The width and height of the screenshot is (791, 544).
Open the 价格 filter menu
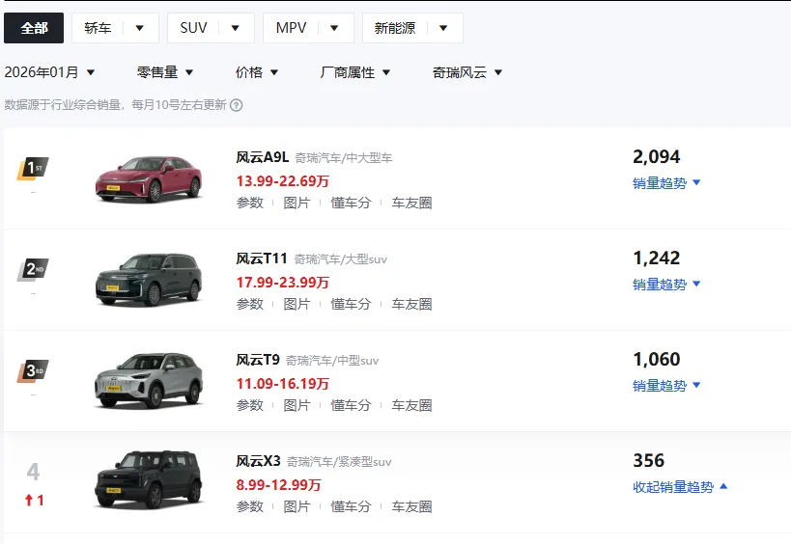(257, 72)
